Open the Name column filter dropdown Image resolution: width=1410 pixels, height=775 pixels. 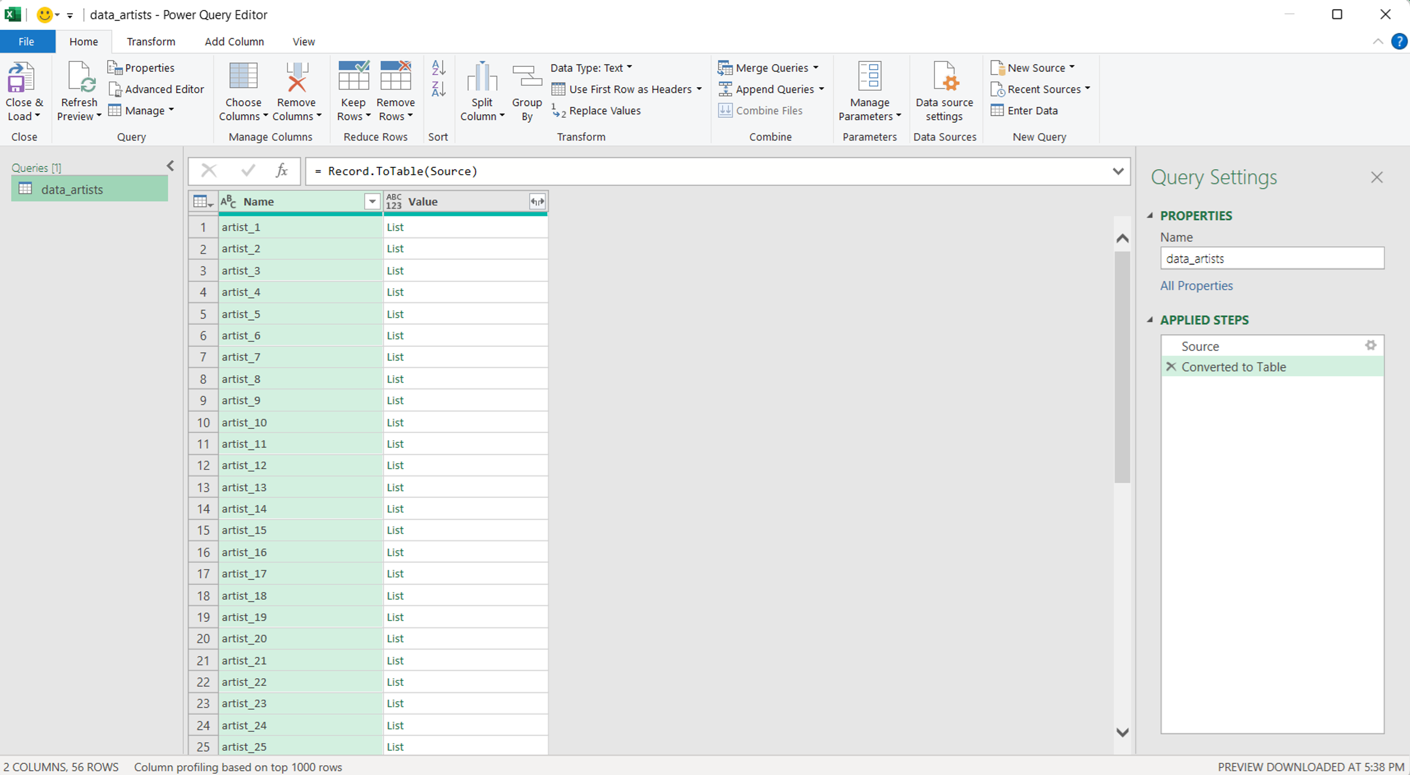(372, 201)
